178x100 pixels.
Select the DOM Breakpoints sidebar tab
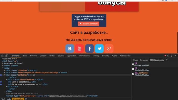(x=157, y=60)
